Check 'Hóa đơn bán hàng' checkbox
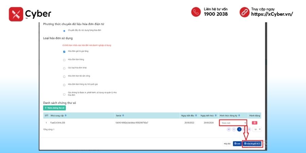The image size is (306, 153). point(64,60)
